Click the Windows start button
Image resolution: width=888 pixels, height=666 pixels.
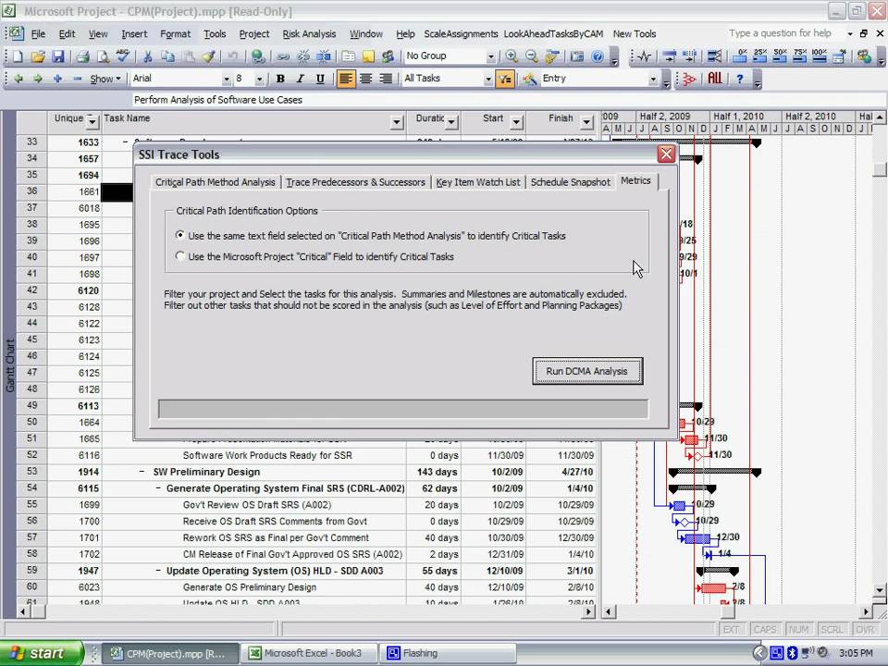click(x=42, y=653)
